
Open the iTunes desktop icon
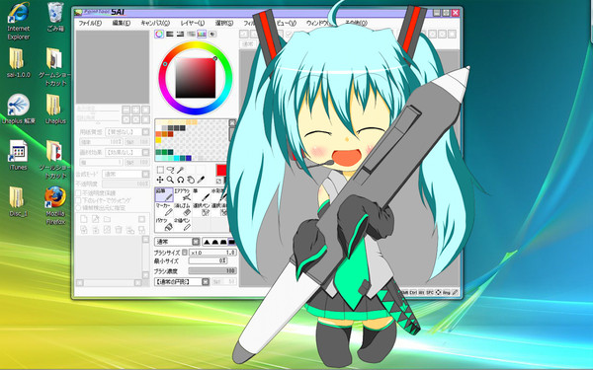pos(18,156)
